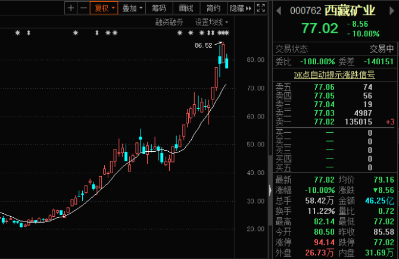This screenshot has height=259, width=399.
Task: Select the 画线 drawing tool
Action: [186, 8]
